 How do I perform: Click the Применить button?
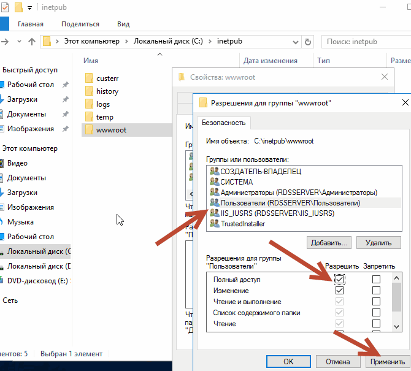tap(386, 361)
